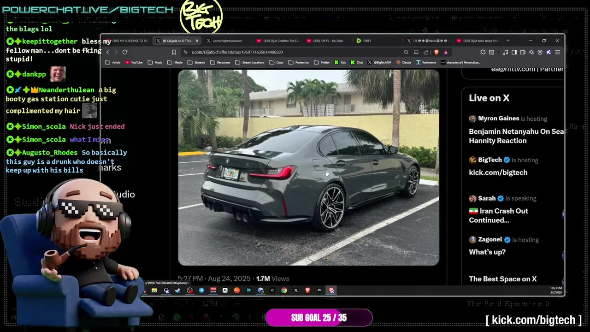Click the VPN shield icon in toolbar
The width and height of the screenshot is (590, 332).
coord(540,52)
